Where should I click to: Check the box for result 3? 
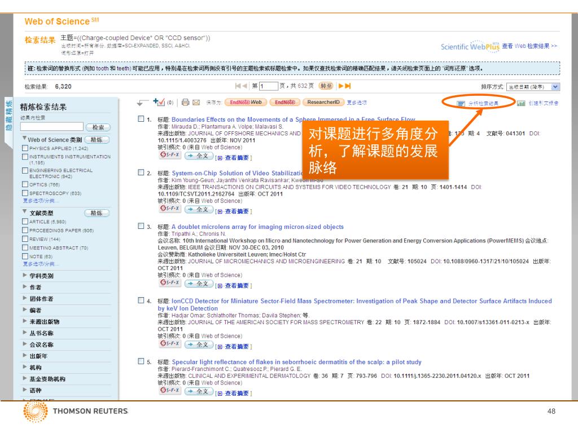pyautogui.click(x=141, y=226)
